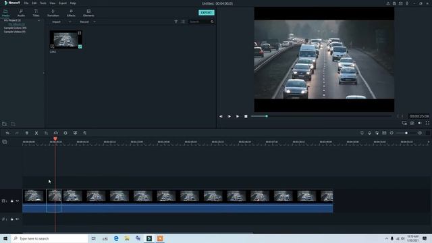The image size is (432, 243).
Task: Click the timeline zoom slider handle
Action: (406, 133)
